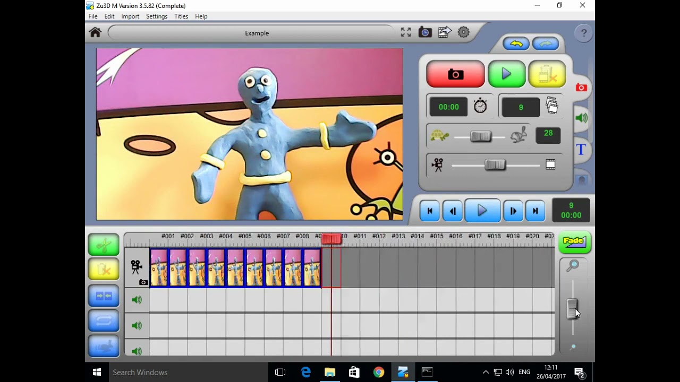Select frame #008 thumbnail

293,268
